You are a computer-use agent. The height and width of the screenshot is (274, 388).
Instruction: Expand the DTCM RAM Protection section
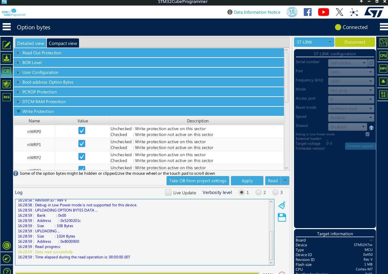(x=149, y=102)
